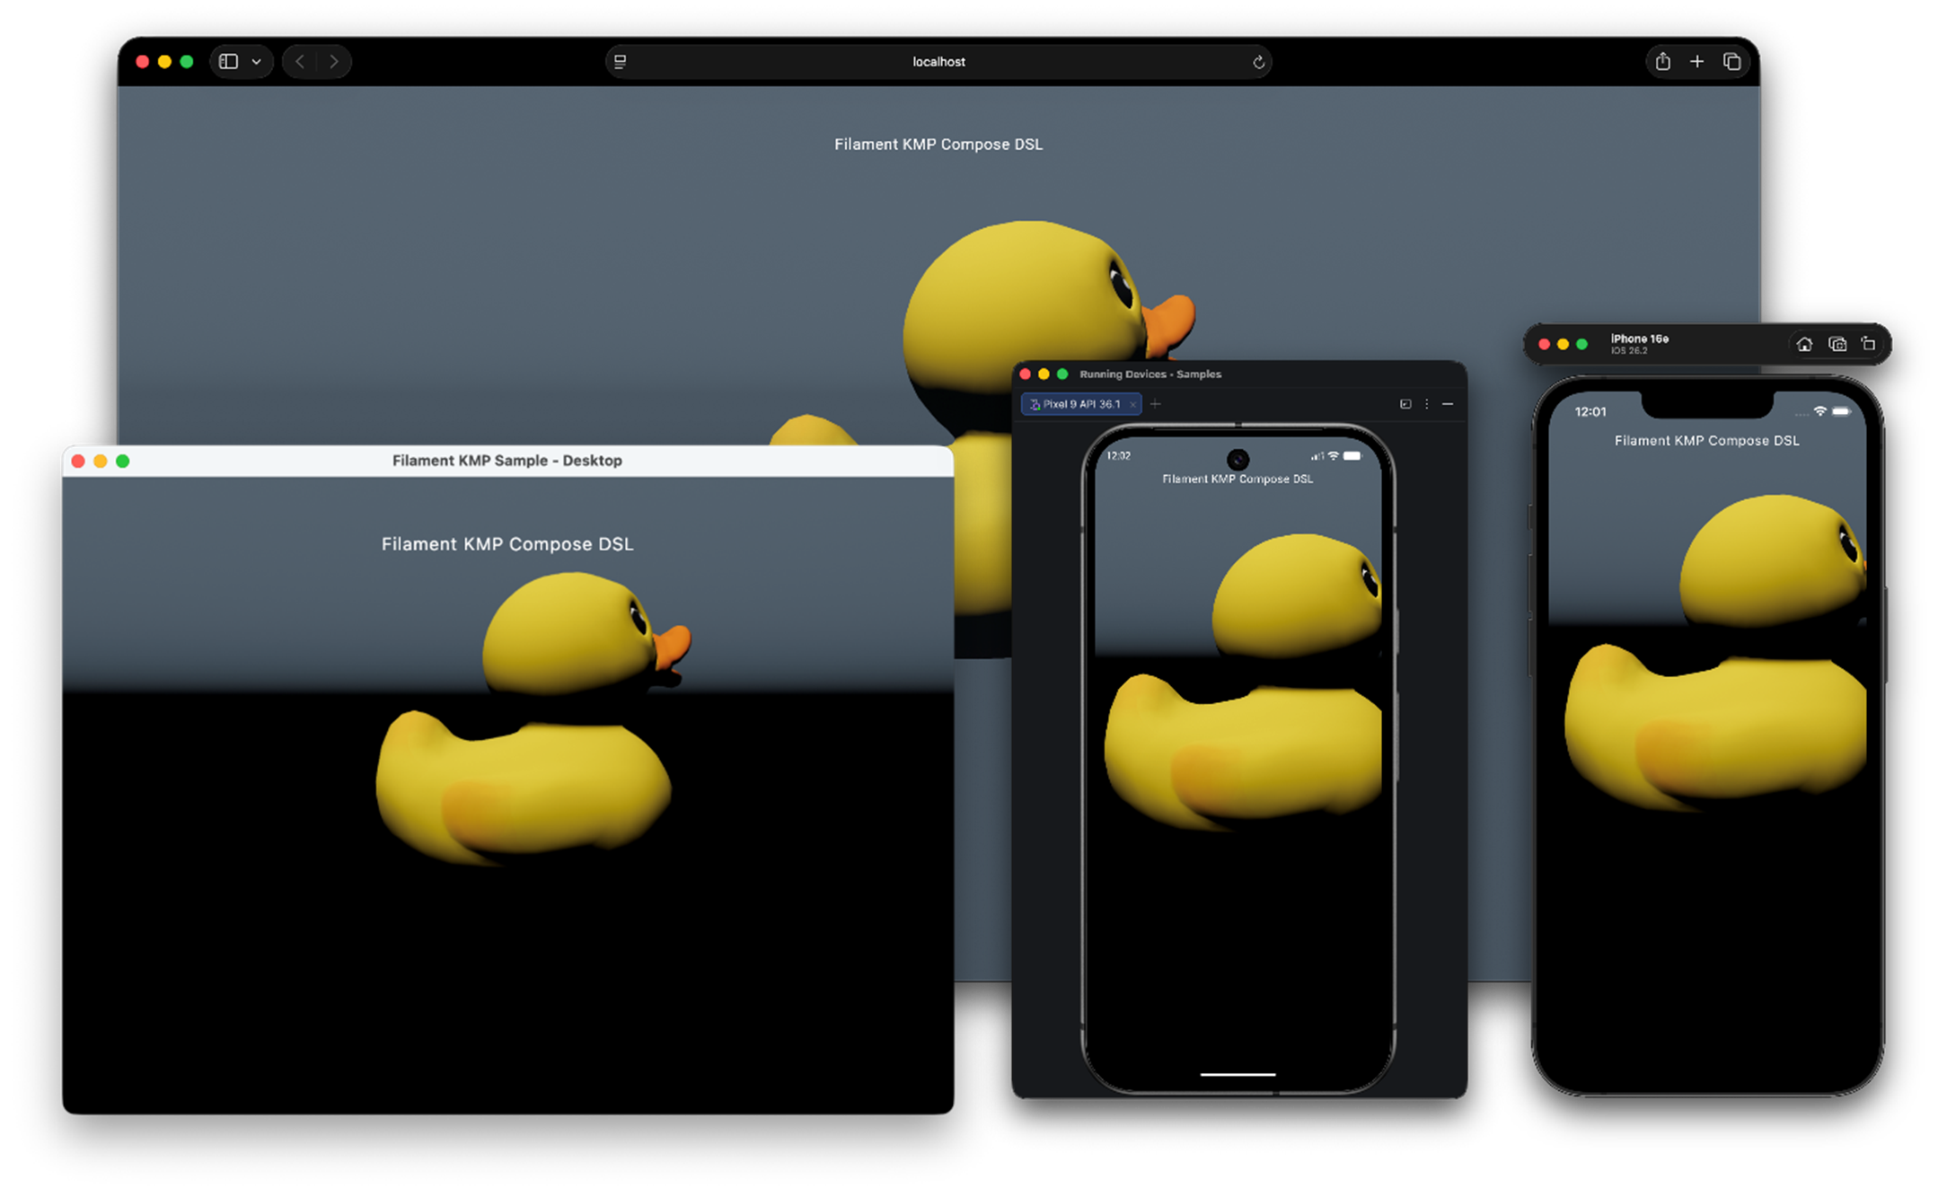The width and height of the screenshot is (1938, 1197).
Task: Click Filament KMP Sample - Desktop title bar
Action: (507, 461)
